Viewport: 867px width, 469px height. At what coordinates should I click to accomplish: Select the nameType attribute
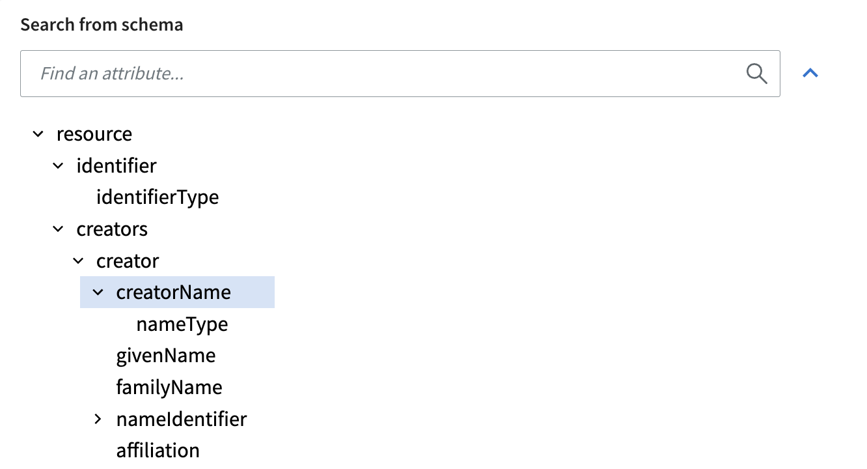click(x=182, y=324)
